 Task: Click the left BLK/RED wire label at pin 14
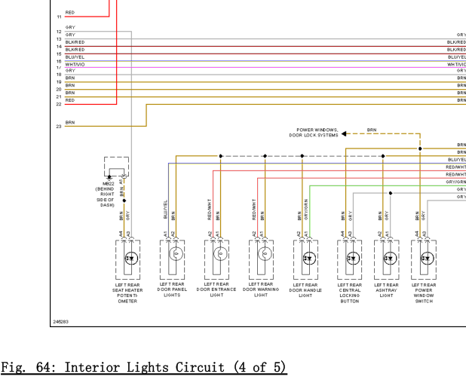pyautogui.click(x=75, y=42)
